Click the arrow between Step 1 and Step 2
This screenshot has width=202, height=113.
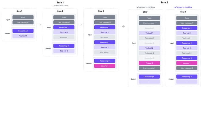[40, 25]
